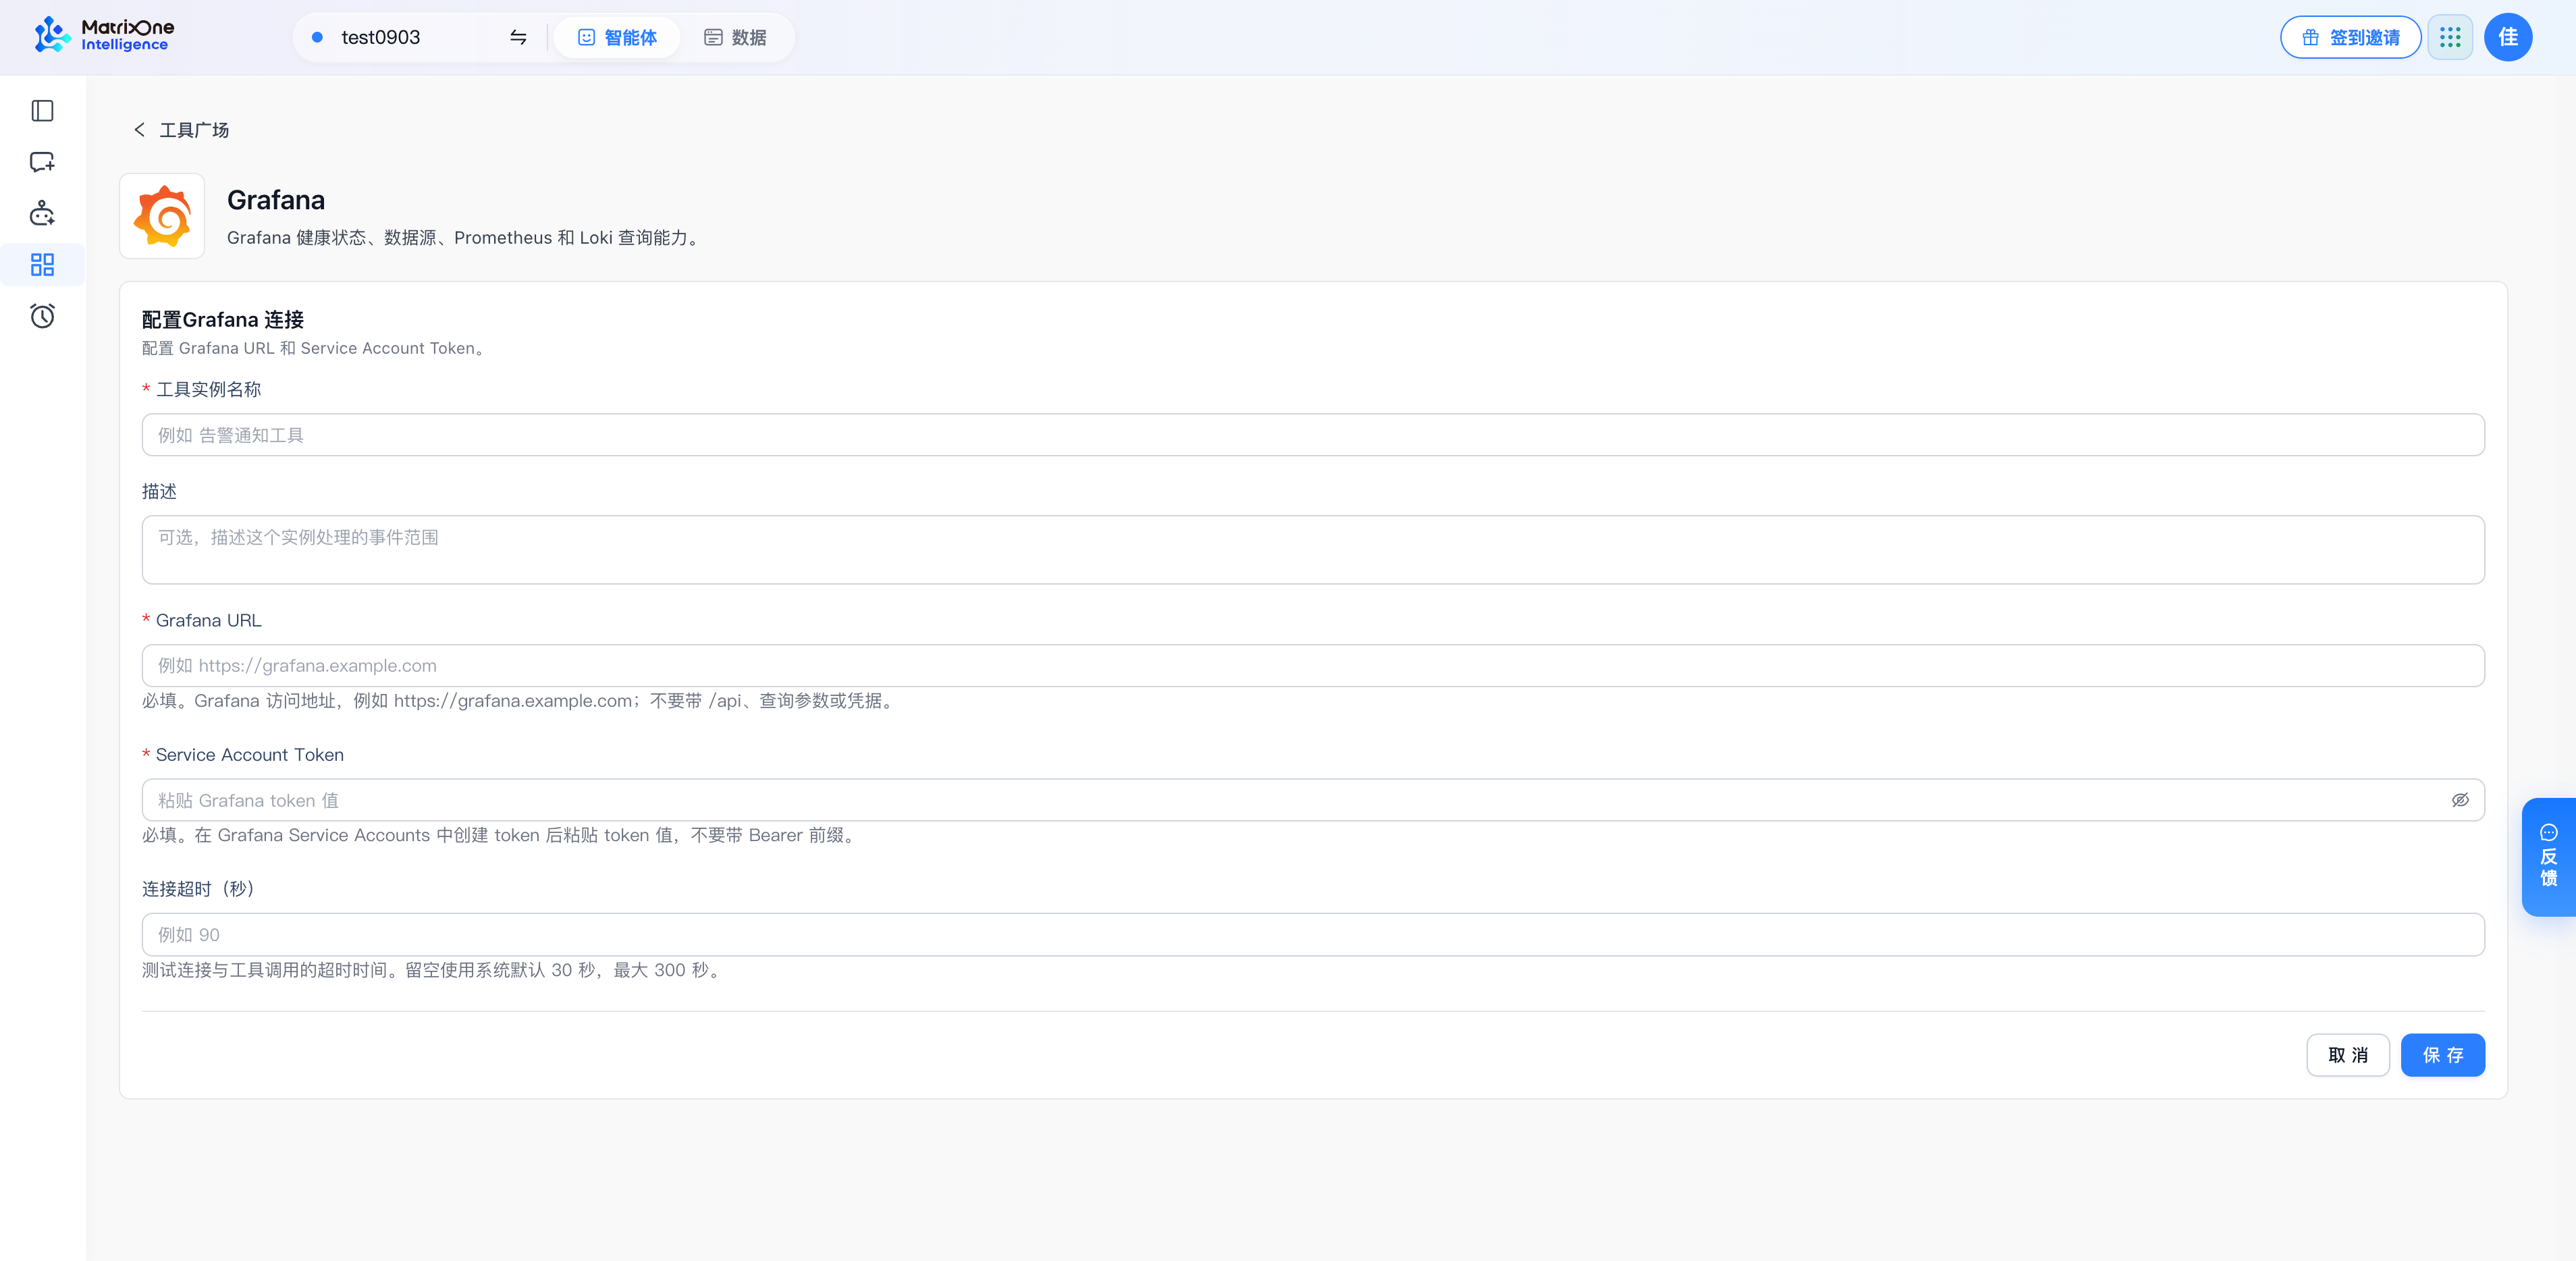Open the apps grid launcher icon
The image size is (2576, 1261).
pos(2450,37)
